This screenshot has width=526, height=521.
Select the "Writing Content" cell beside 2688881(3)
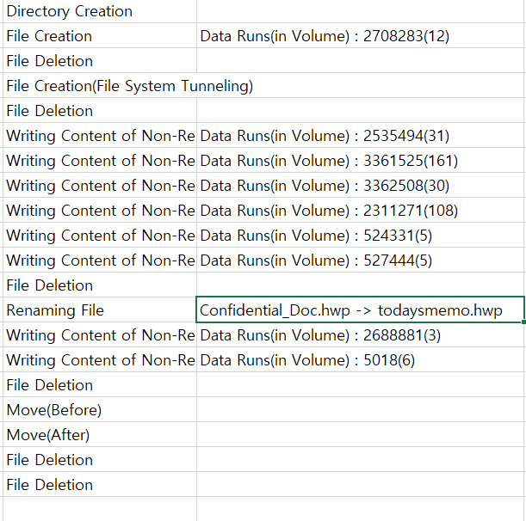click(x=100, y=334)
